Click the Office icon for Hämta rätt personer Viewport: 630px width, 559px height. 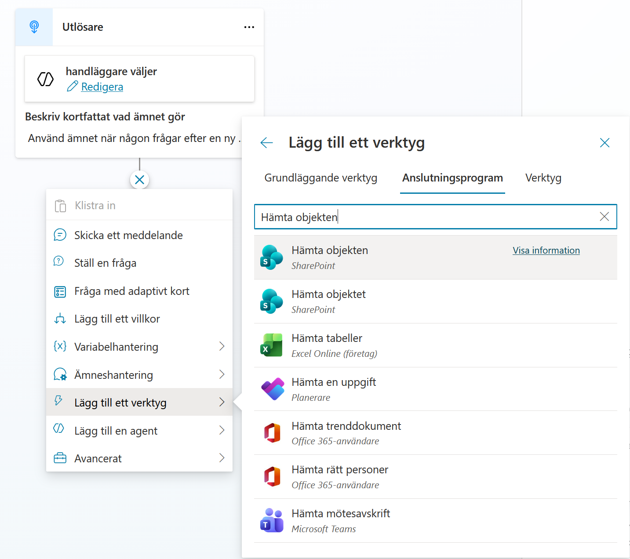[x=272, y=477]
